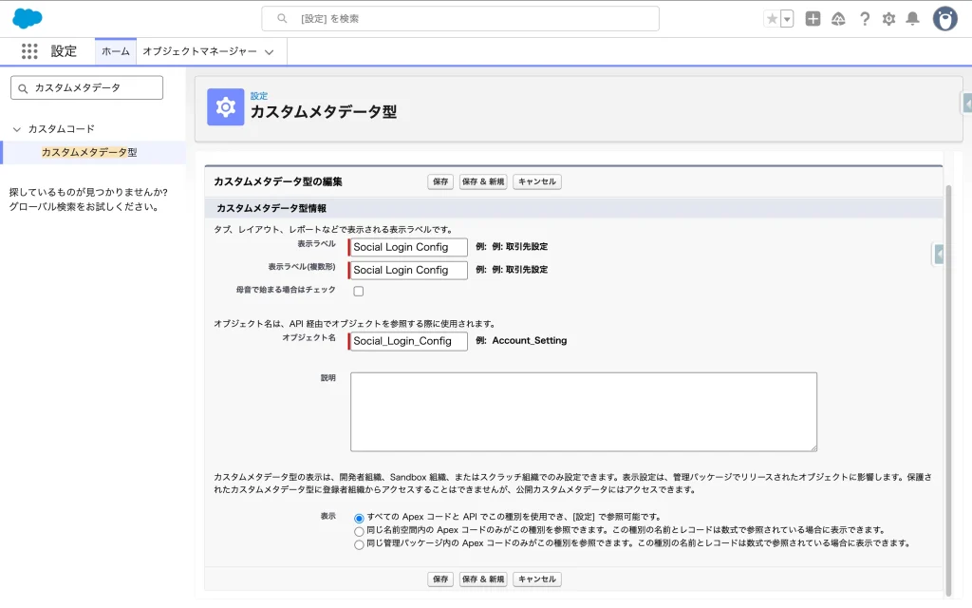Collapse the カスタムコード tree section

[x=16, y=129]
